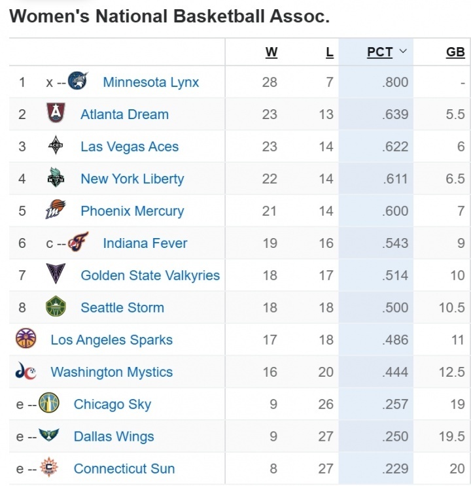Toggle PCT column sort arrow

(x=402, y=52)
